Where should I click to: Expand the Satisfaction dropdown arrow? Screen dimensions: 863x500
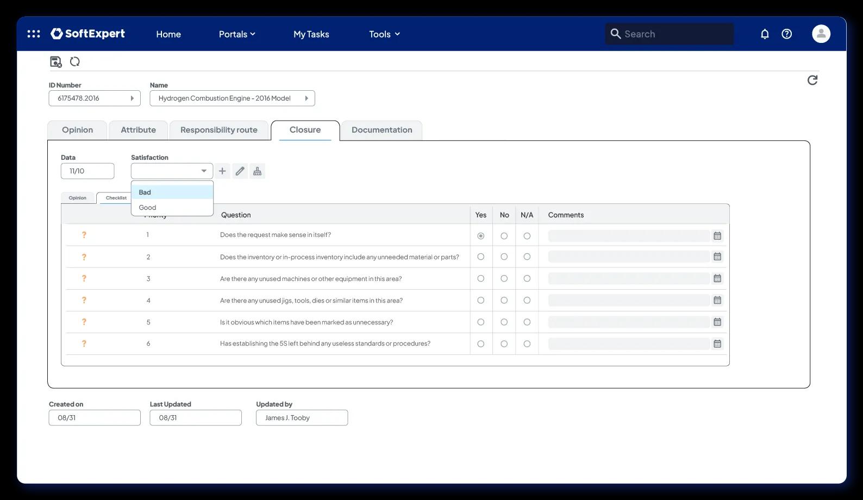pyautogui.click(x=204, y=171)
